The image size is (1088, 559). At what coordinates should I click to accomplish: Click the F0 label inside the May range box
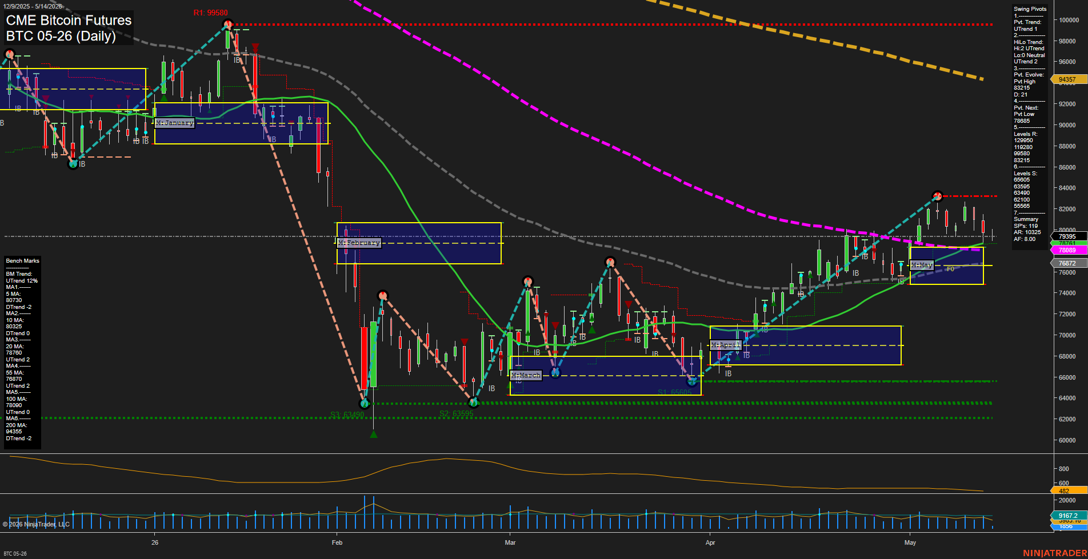point(950,269)
